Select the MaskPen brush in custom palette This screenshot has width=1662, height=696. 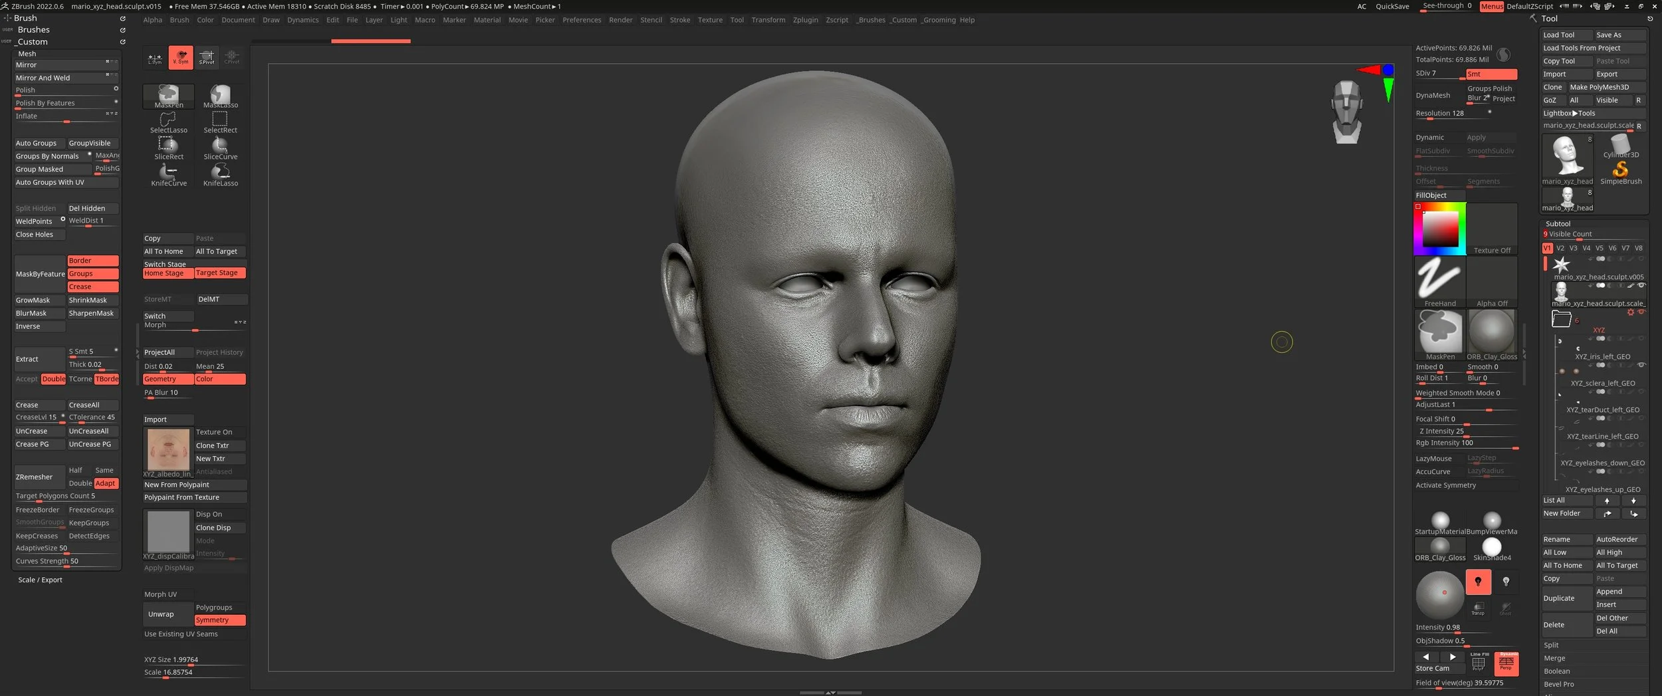pyautogui.click(x=168, y=96)
